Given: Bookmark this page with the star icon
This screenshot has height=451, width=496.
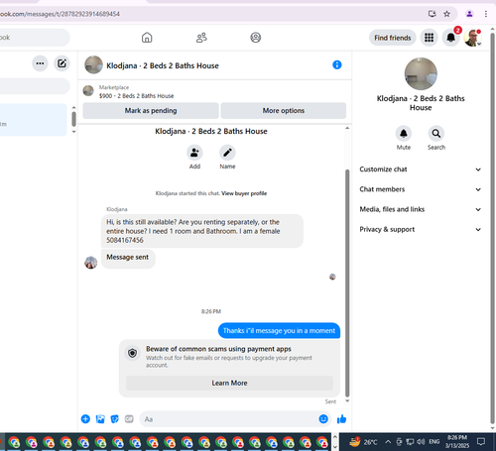Looking at the screenshot, I should (446, 14).
